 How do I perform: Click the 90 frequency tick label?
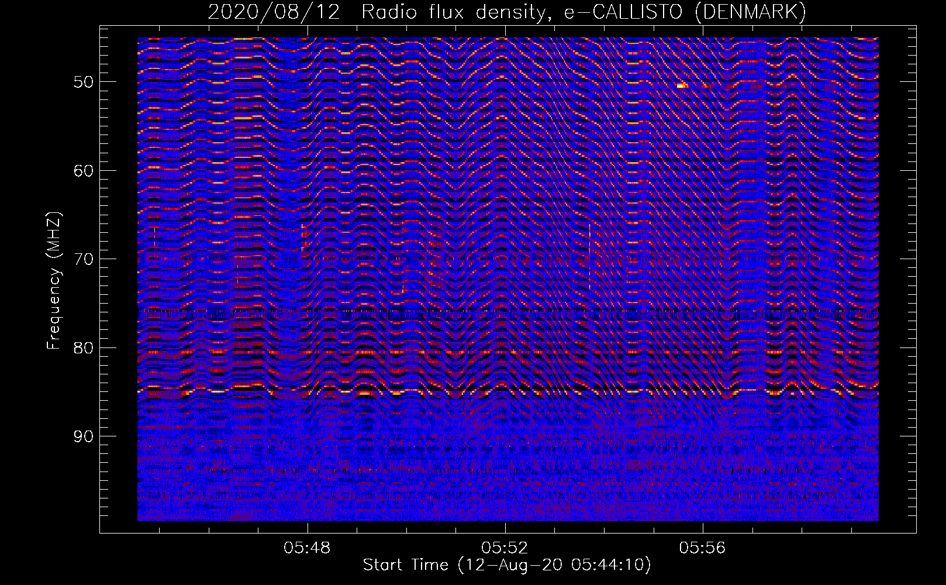(x=84, y=436)
